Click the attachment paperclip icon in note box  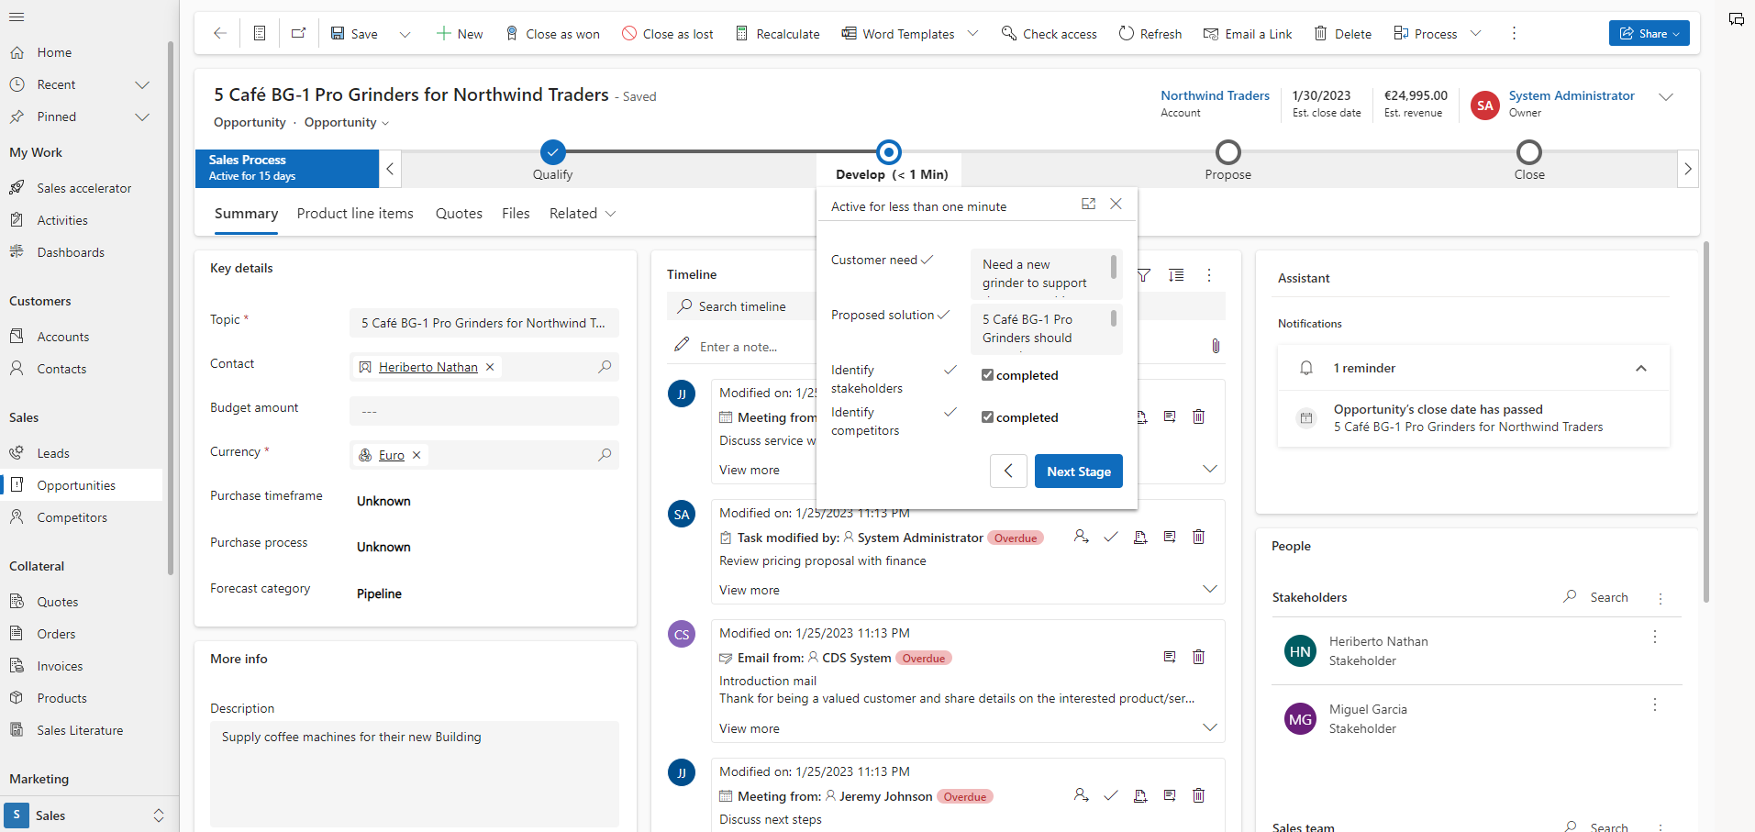[x=1216, y=346]
